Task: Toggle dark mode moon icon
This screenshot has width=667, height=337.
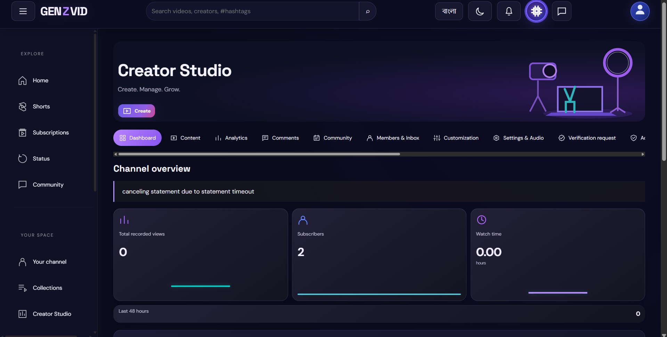Action: [480, 11]
